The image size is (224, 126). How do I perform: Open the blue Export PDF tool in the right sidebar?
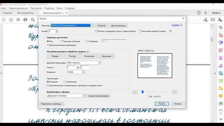pos(221,43)
